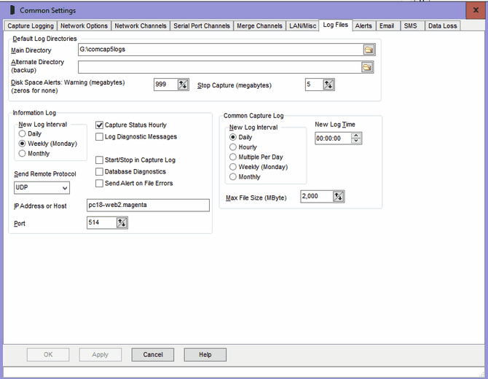Select Monthly for Information Log interval
The image size is (488, 379).
tap(22, 154)
